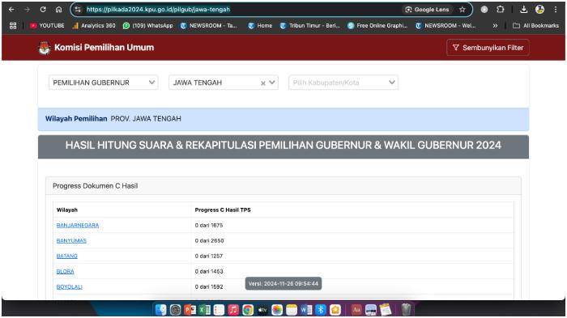Open the Chrome three-dot menu
Viewport: 567px width, 318px height.
click(x=556, y=10)
